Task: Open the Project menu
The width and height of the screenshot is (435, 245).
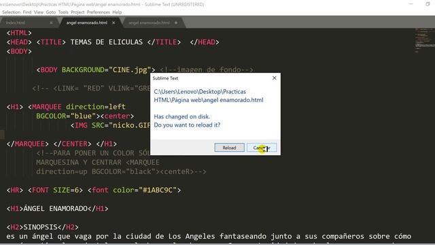Action: point(77,12)
